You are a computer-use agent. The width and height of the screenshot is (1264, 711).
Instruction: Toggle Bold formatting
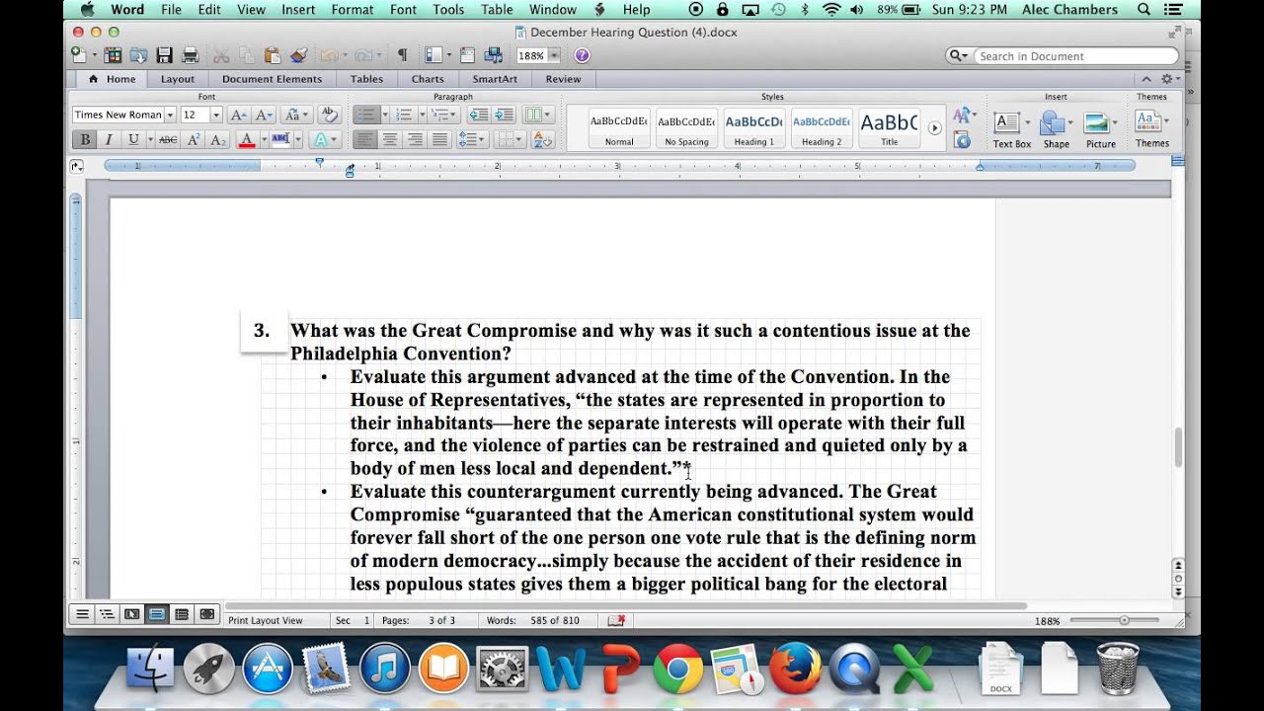point(85,140)
